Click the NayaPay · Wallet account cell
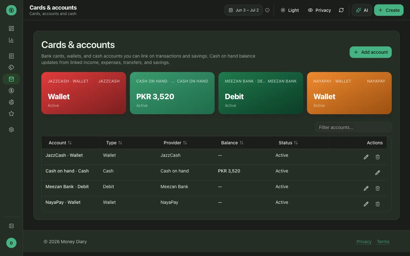The width and height of the screenshot is (410, 256). click(63, 202)
